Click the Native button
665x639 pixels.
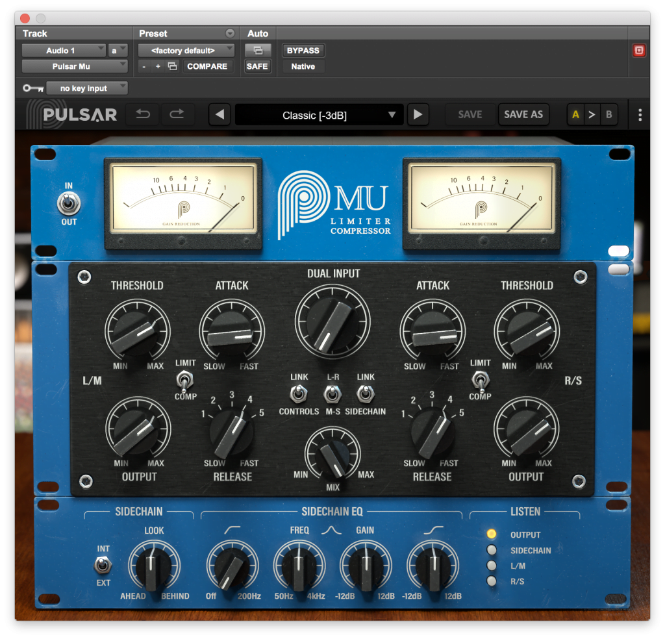coord(303,66)
